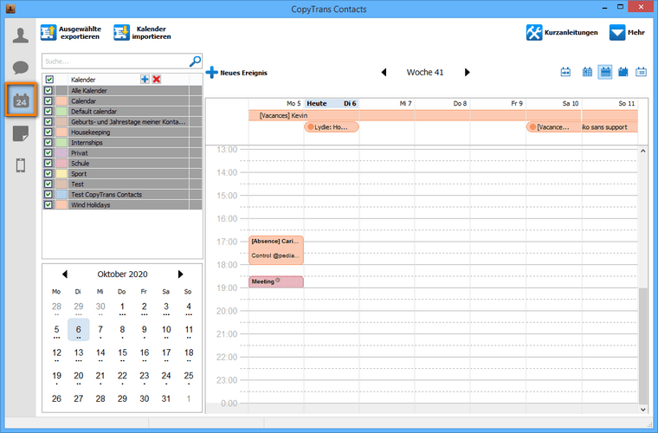Select the Wind Holidays calendar row
658x433 pixels.
[x=122, y=205]
